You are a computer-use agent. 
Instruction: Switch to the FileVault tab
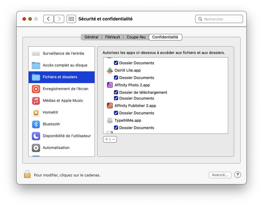coord(113,37)
